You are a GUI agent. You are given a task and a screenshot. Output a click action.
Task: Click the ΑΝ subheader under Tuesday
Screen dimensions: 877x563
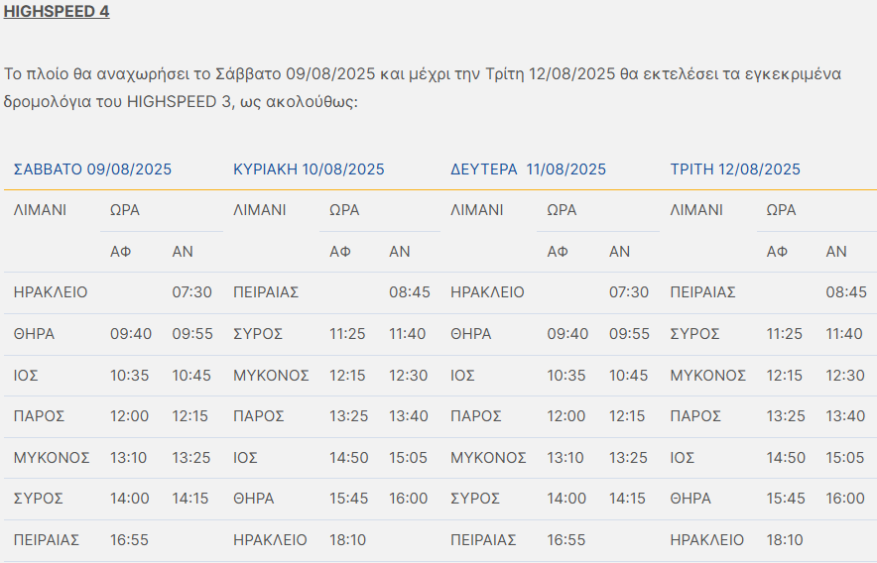pos(836,252)
